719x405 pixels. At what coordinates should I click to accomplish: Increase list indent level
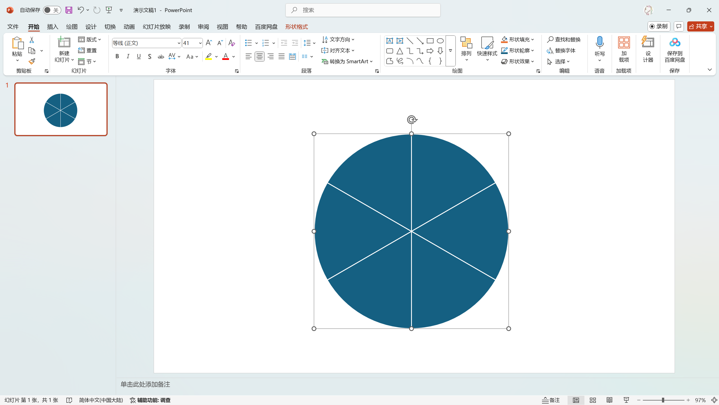point(295,43)
